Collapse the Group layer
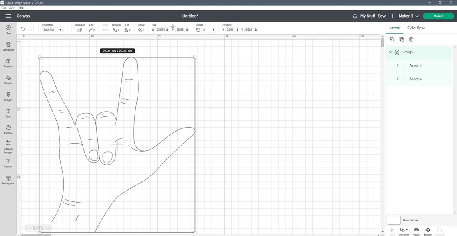 point(390,52)
